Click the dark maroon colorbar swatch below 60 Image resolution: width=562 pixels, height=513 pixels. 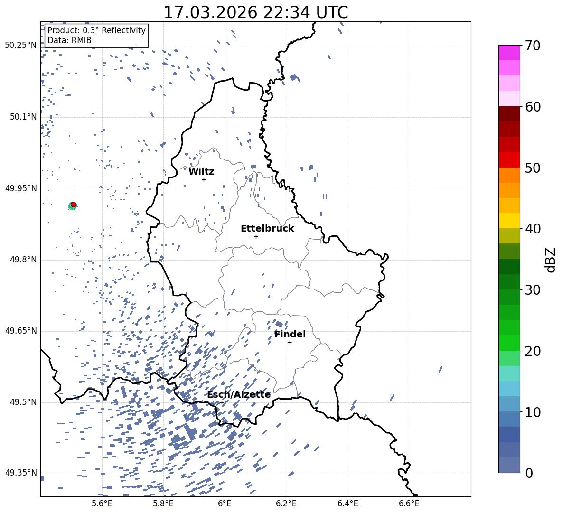tap(509, 114)
